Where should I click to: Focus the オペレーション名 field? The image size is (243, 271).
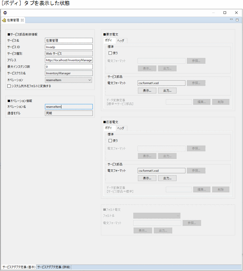click(69, 107)
